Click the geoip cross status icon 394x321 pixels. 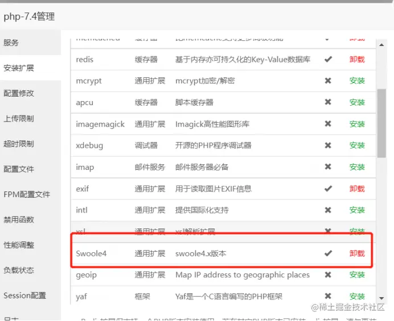328,275
